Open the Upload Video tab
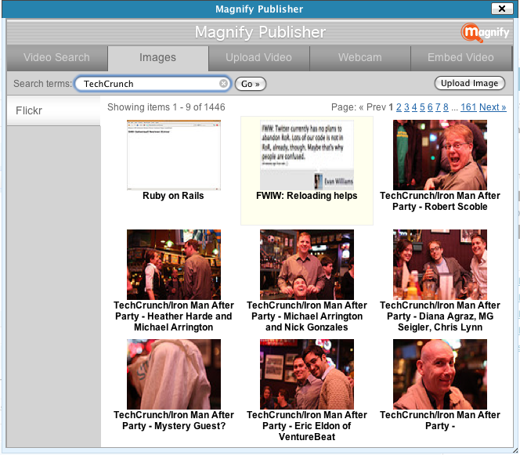The height and width of the screenshot is (455, 520). coord(258,58)
